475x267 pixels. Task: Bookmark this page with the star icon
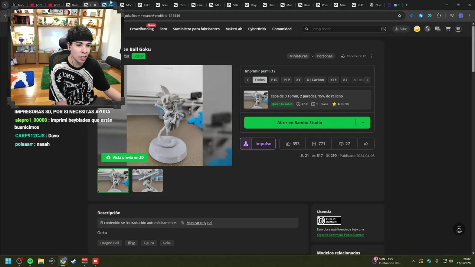tap(399, 16)
